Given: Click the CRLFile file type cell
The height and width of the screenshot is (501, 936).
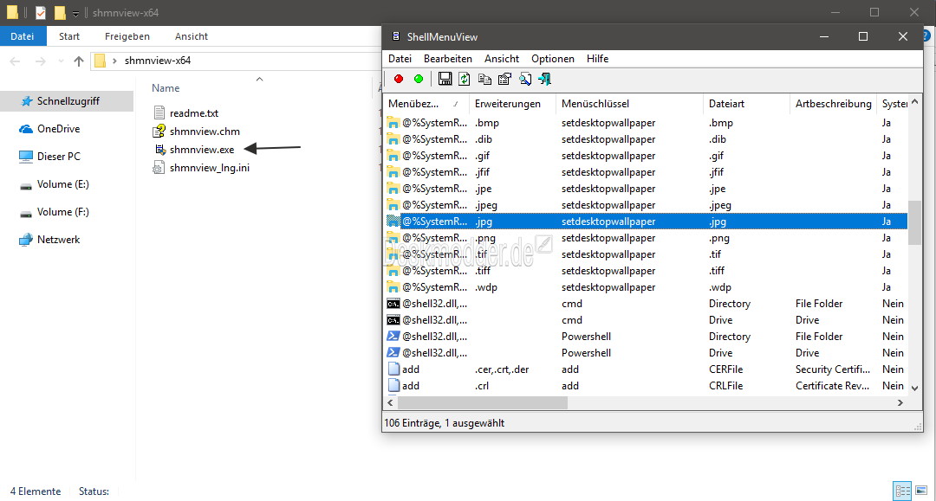Looking at the screenshot, I should (726, 385).
